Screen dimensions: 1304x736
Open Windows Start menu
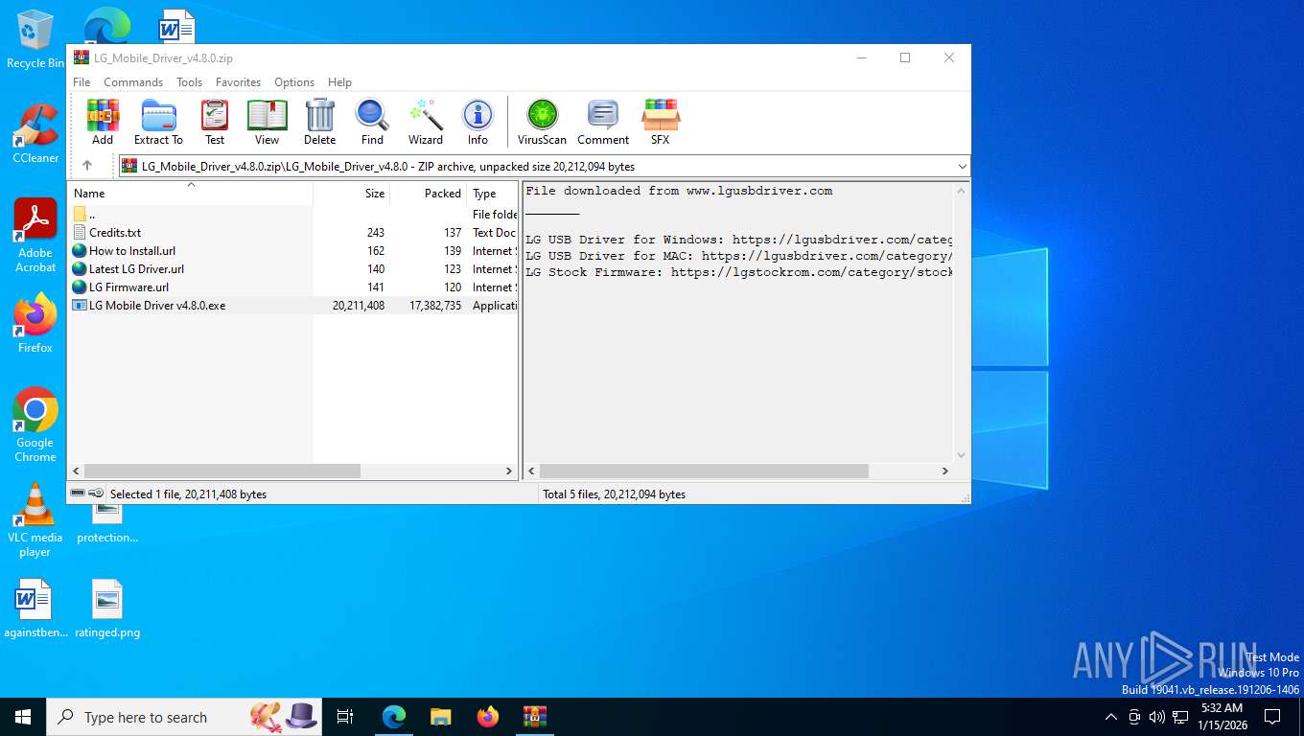coord(22,717)
